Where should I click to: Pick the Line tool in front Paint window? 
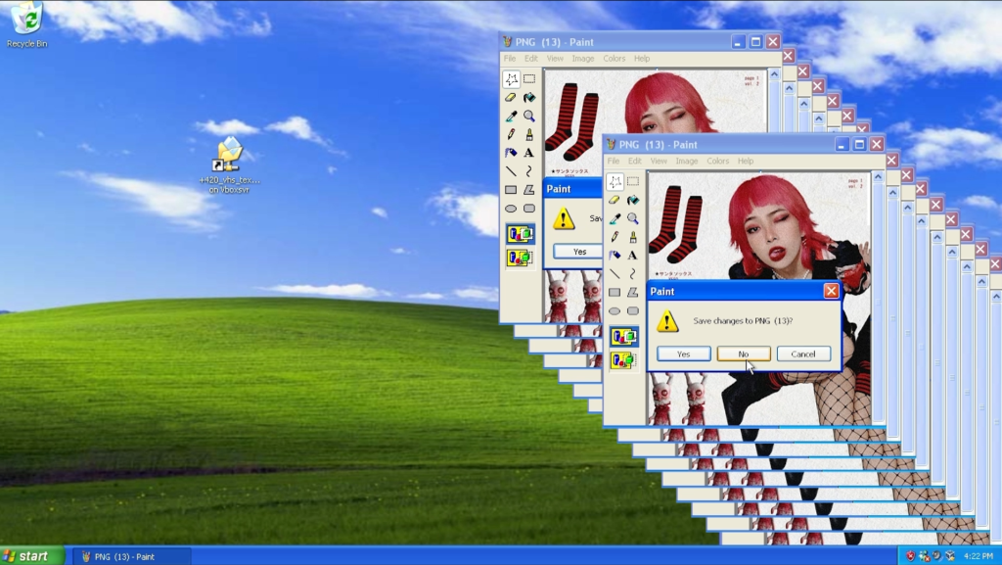tap(615, 274)
